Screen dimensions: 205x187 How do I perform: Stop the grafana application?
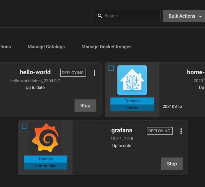[172, 164]
